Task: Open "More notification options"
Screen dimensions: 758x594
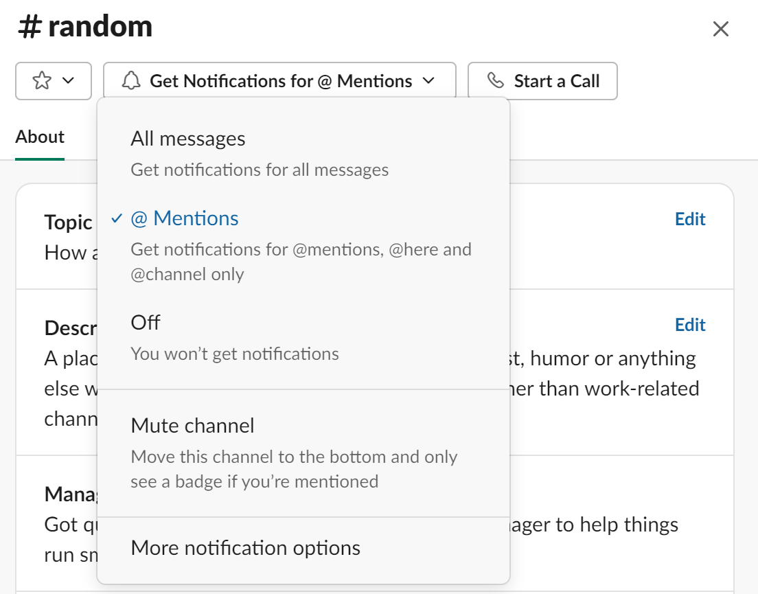Action: tap(244, 547)
